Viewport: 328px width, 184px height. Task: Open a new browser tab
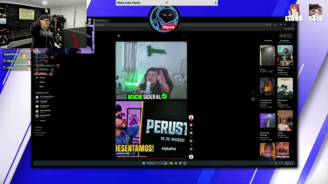[111, 20]
